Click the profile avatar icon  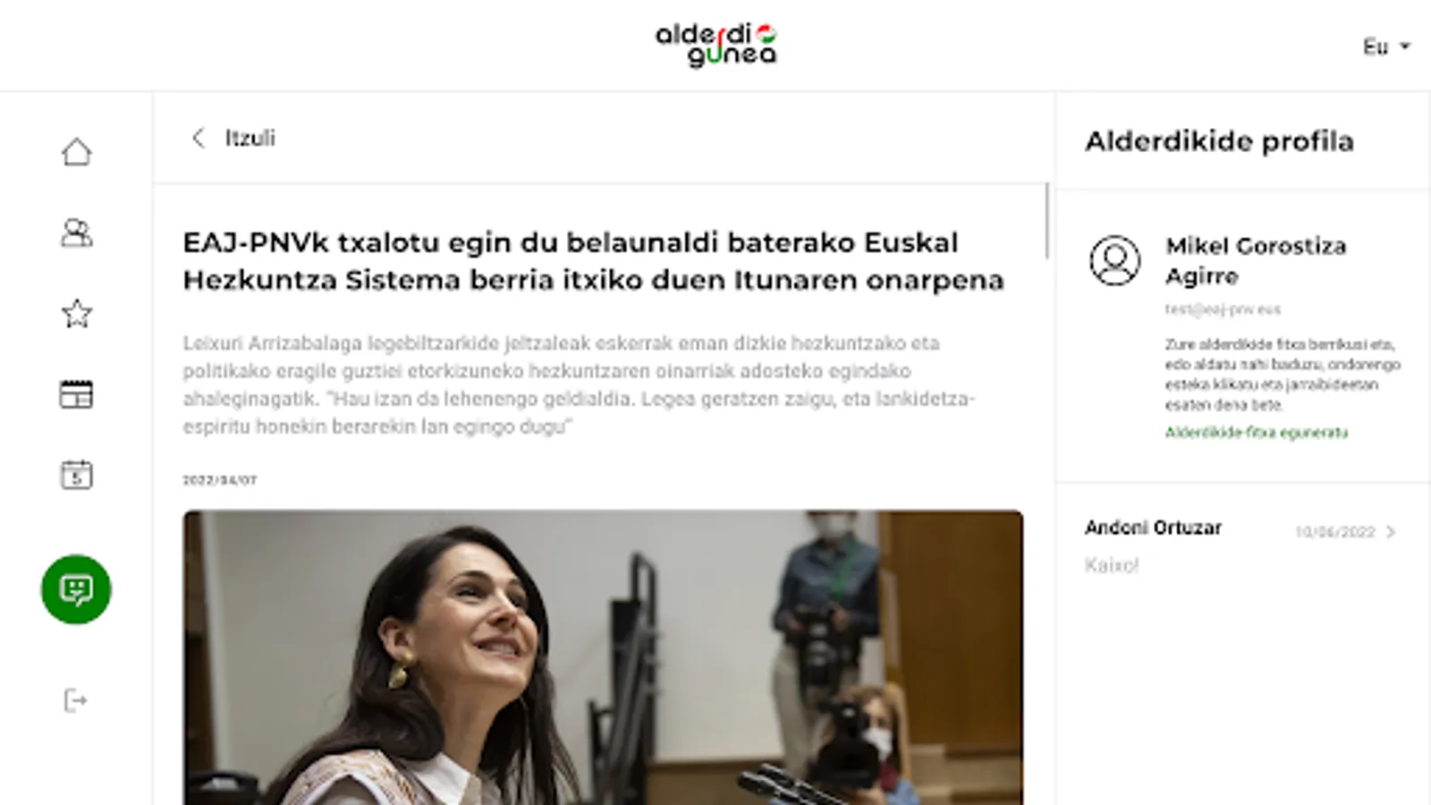[x=1114, y=260]
